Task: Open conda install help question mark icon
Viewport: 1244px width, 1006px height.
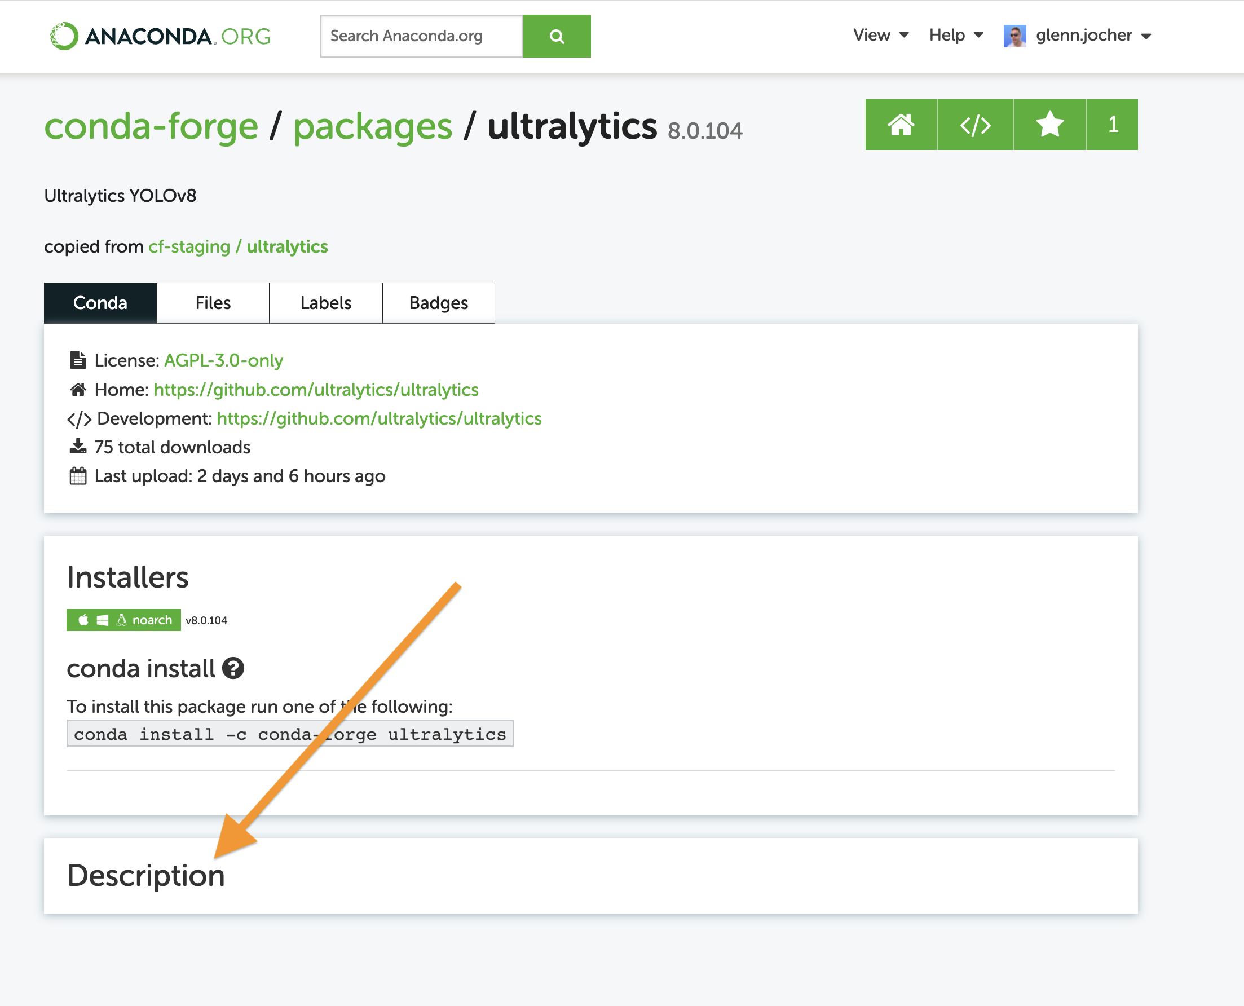Action: point(232,668)
